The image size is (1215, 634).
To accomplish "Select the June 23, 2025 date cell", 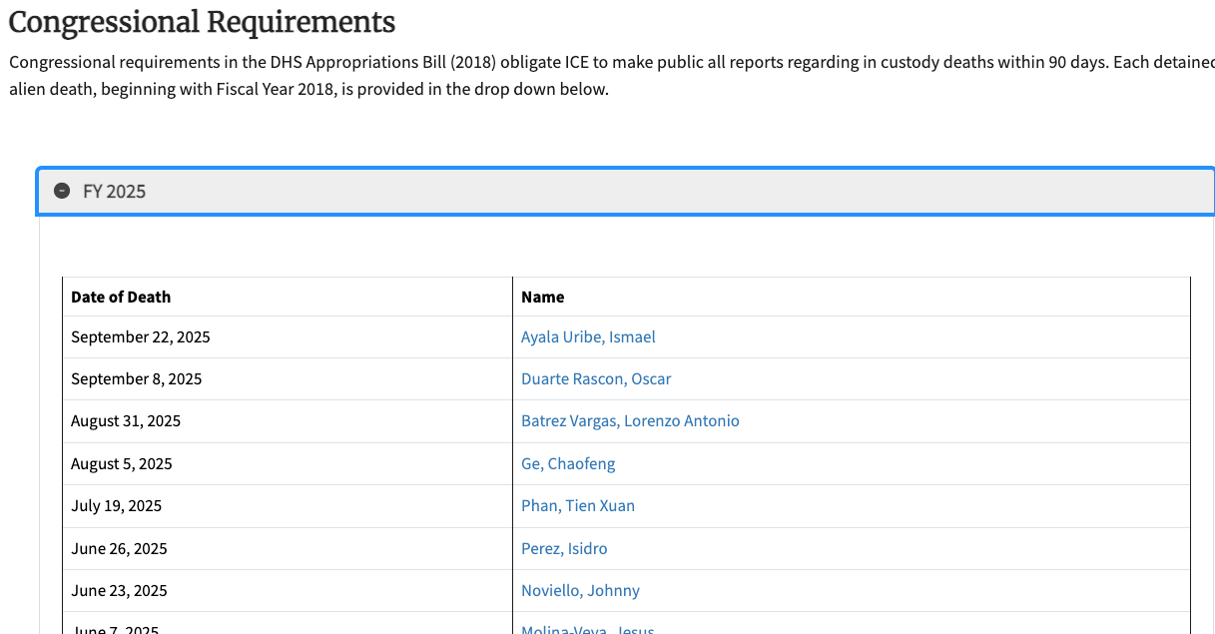I will [288, 591].
